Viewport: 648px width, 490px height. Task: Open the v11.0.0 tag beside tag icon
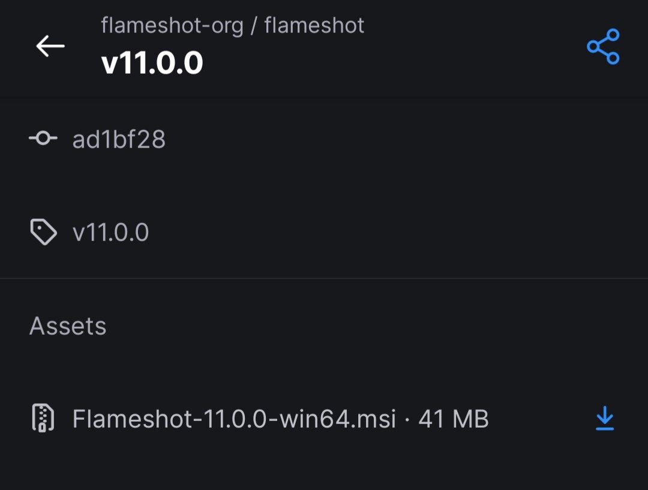pyautogui.click(x=110, y=232)
